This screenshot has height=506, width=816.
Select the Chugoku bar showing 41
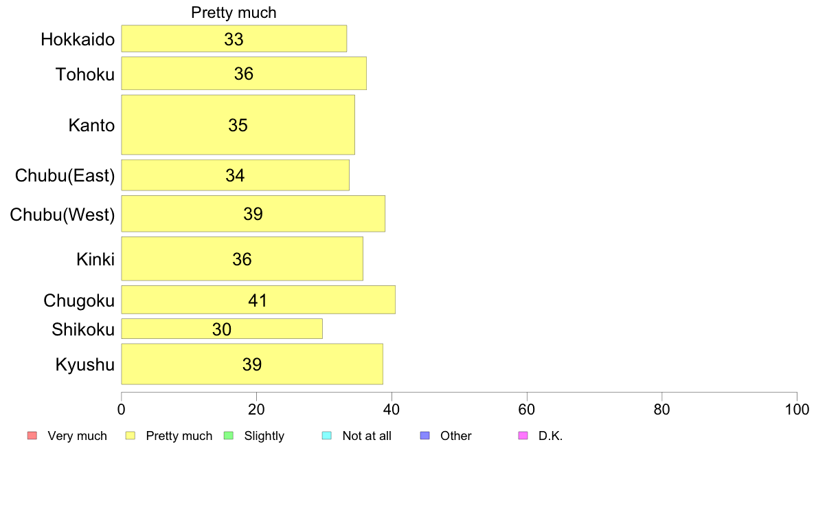click(x=259, y=300)
